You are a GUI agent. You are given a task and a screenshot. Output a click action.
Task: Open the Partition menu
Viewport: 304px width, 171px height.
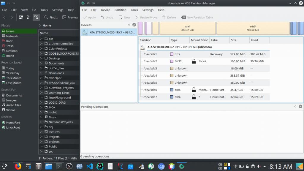[x=120, y=10]
